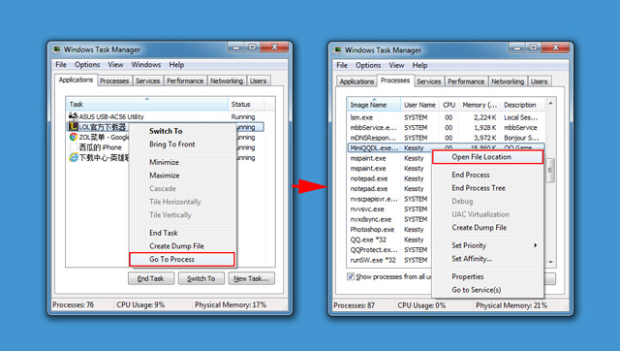
Task: Expand the Set Priority submenu arrow
Action: 536,245
